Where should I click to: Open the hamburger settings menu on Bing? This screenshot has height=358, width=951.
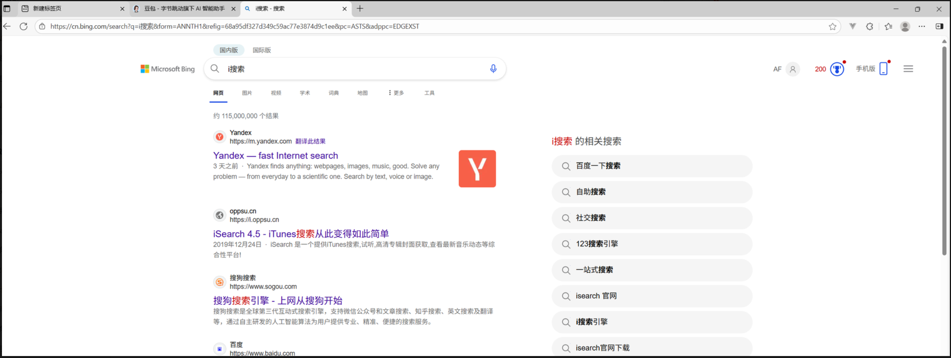(x=908, y=69)
